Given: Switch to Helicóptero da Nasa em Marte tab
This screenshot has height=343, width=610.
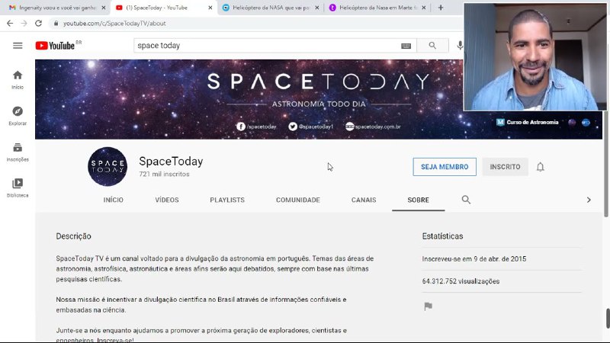Looking at the screenshot, I should (x=377, y=8).
